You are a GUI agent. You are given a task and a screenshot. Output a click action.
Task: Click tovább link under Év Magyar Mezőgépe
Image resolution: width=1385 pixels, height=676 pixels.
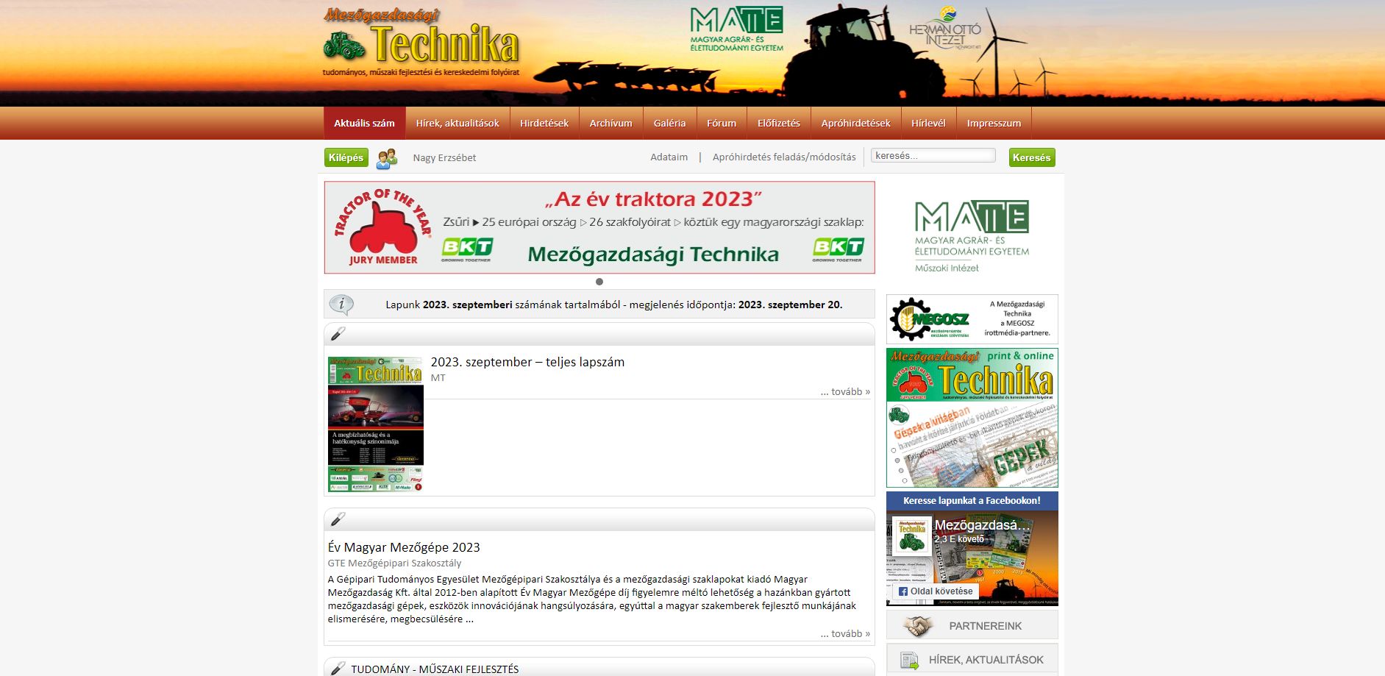[x=845, y=634]
